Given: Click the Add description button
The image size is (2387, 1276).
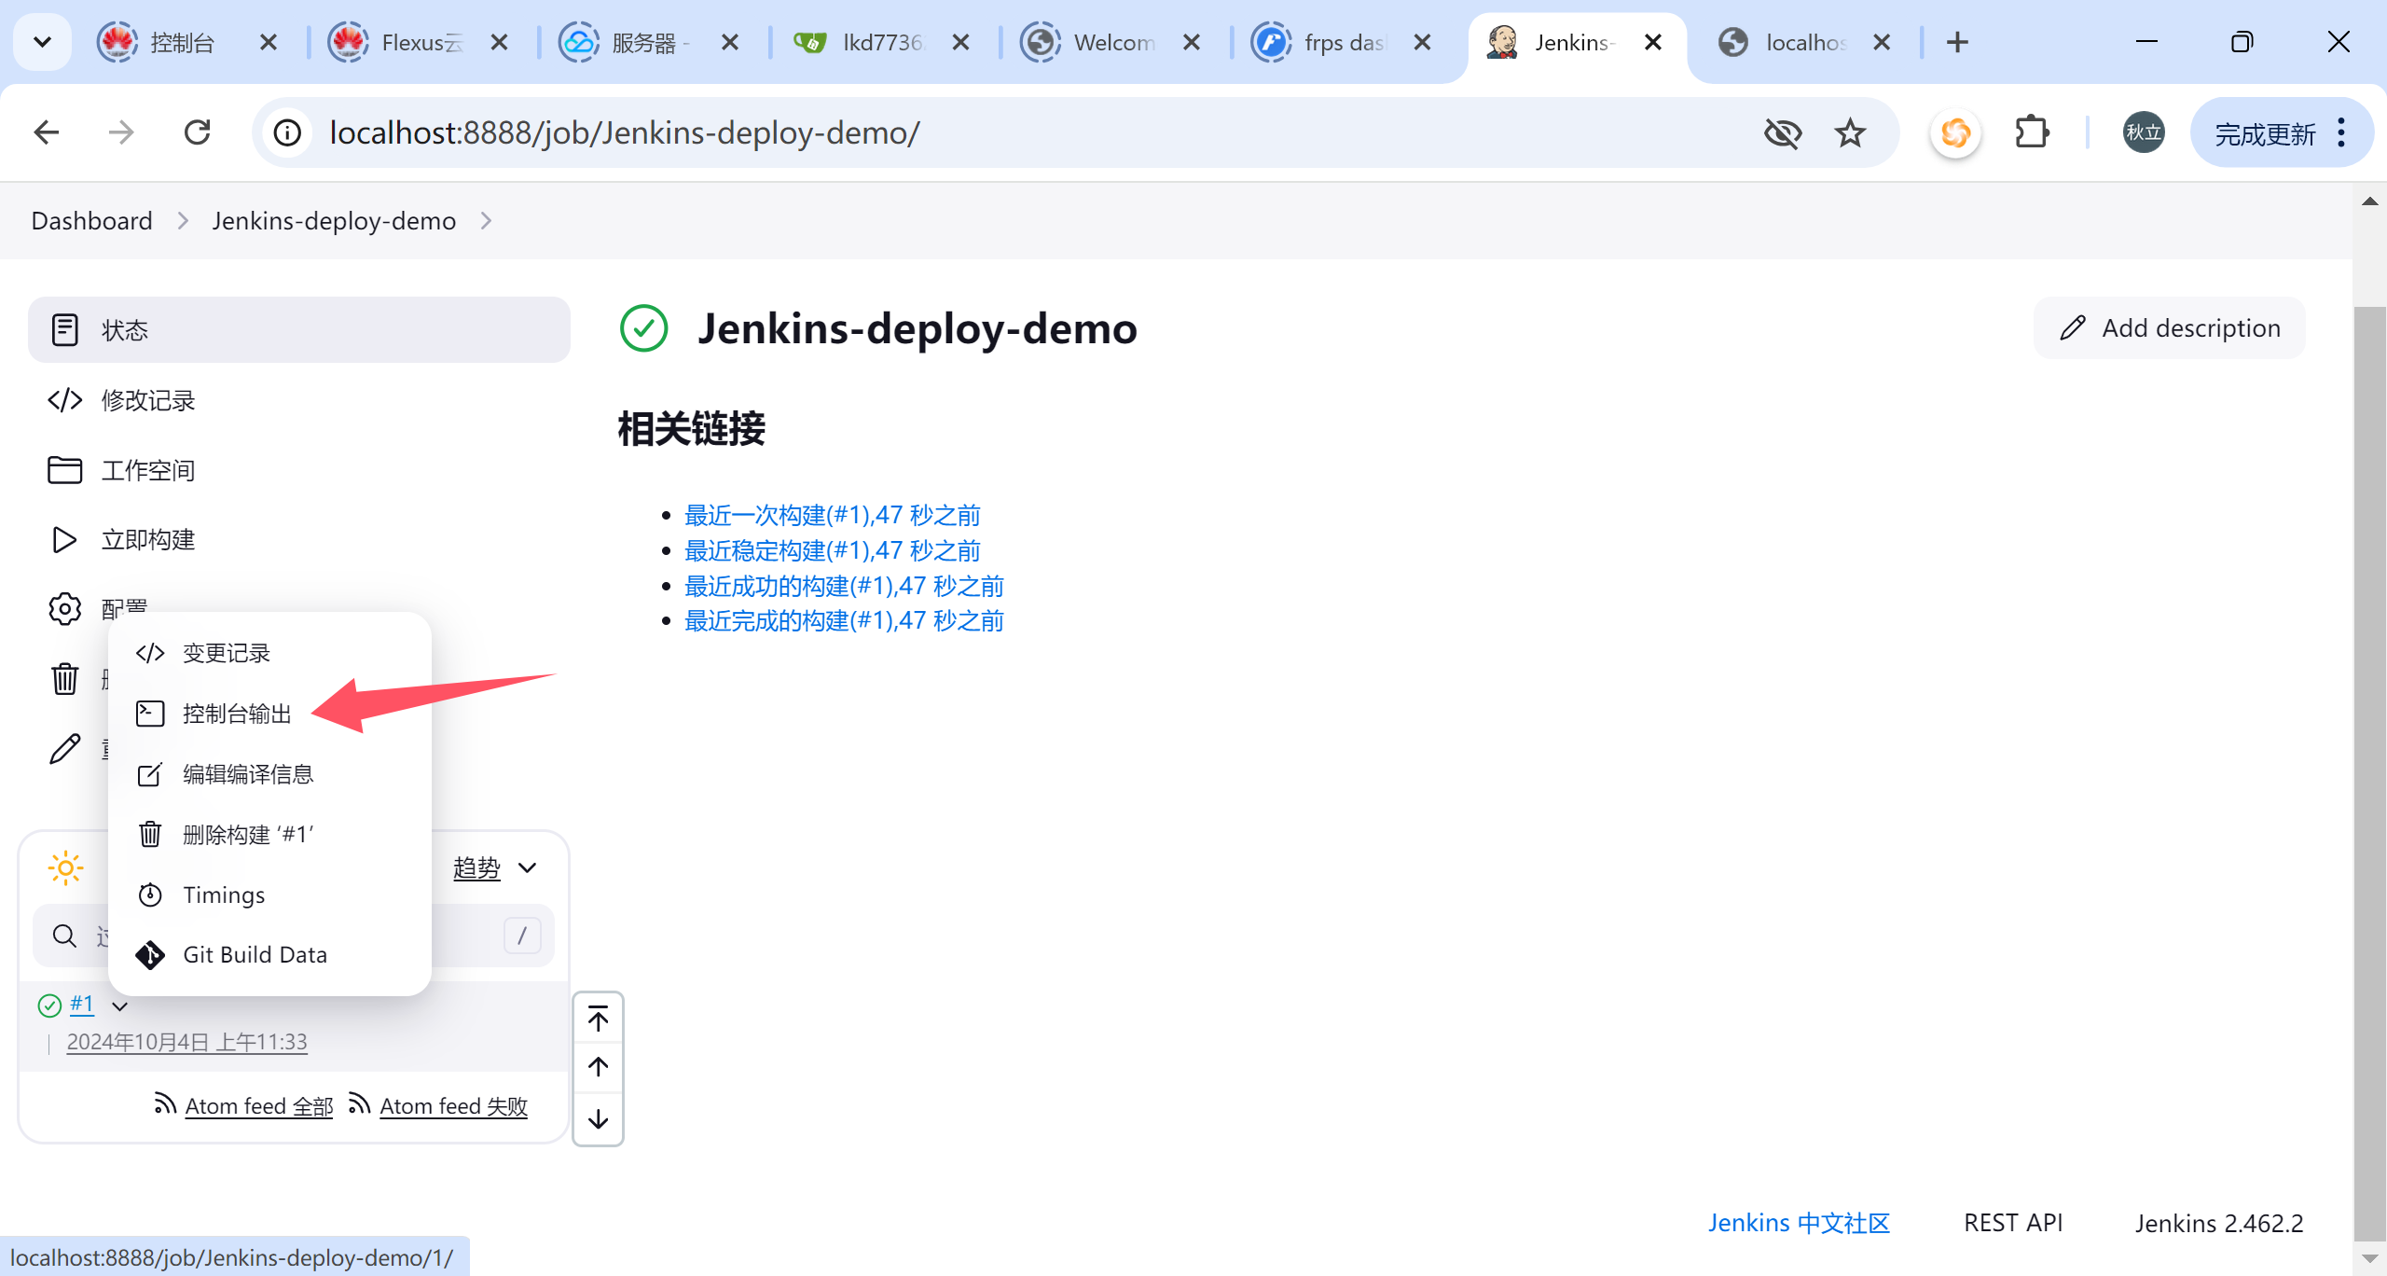Looking at the screenshot, I should [2169, 328].
